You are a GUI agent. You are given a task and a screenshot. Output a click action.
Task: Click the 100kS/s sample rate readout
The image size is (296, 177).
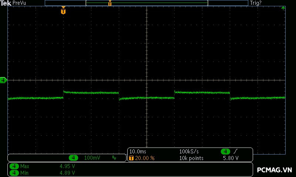189,152
